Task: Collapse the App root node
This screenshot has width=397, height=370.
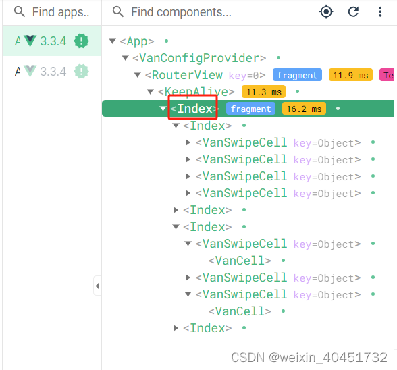Action: click(112, 41)
